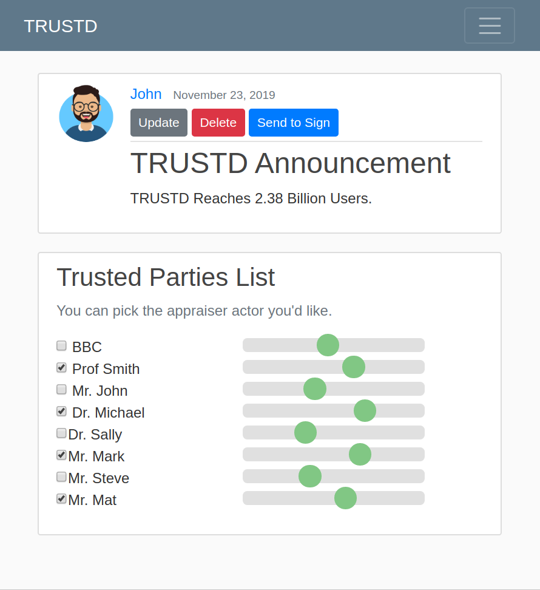Click the Mr. Mat slider knob
Viewport: 540px width, 590px height.
(x=346, y=498)
